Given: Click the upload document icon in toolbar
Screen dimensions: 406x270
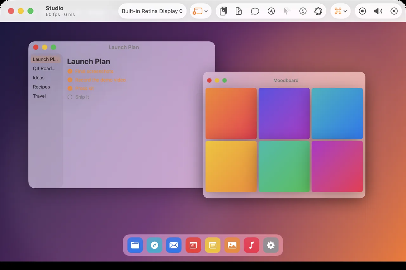Looking at the screenshot, I should [239, 11].
